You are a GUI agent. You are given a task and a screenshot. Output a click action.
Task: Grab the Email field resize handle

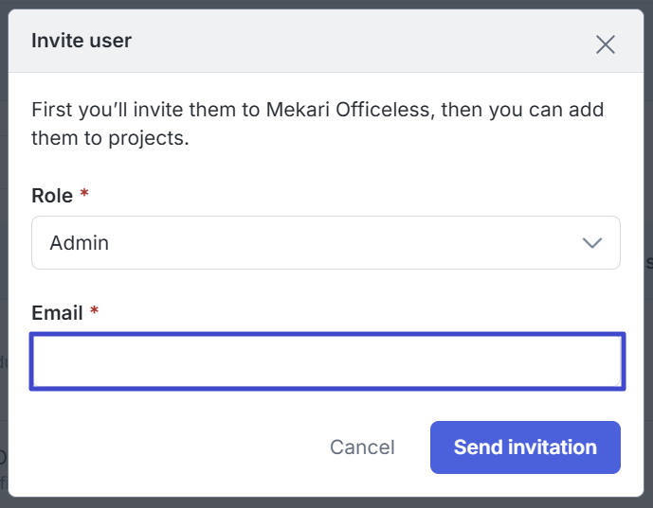coord(618,381)
